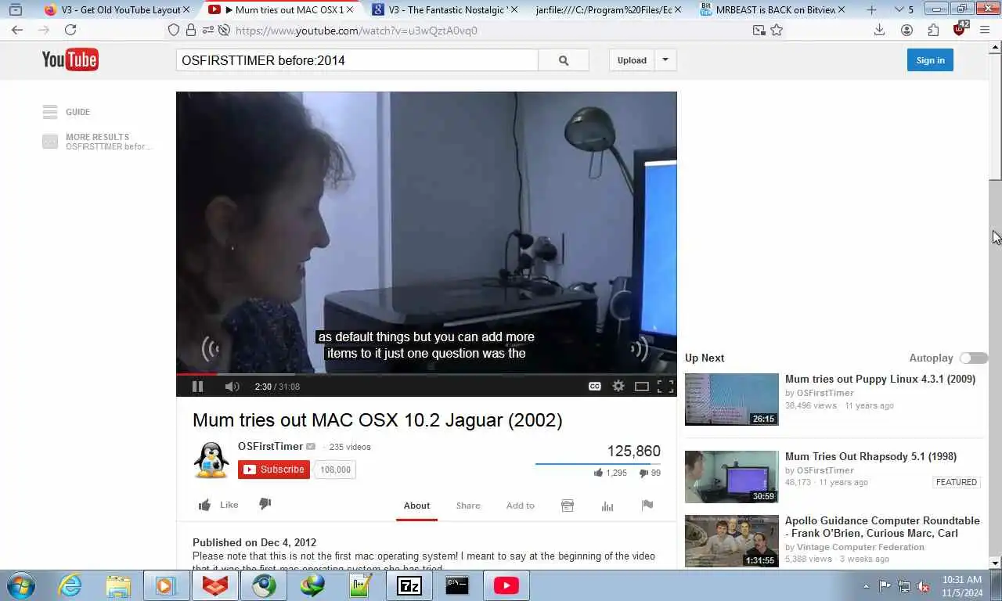Bookmark this page with star icon
The height and width of the screenshot is (601, 1002).
tap(777, 30)
